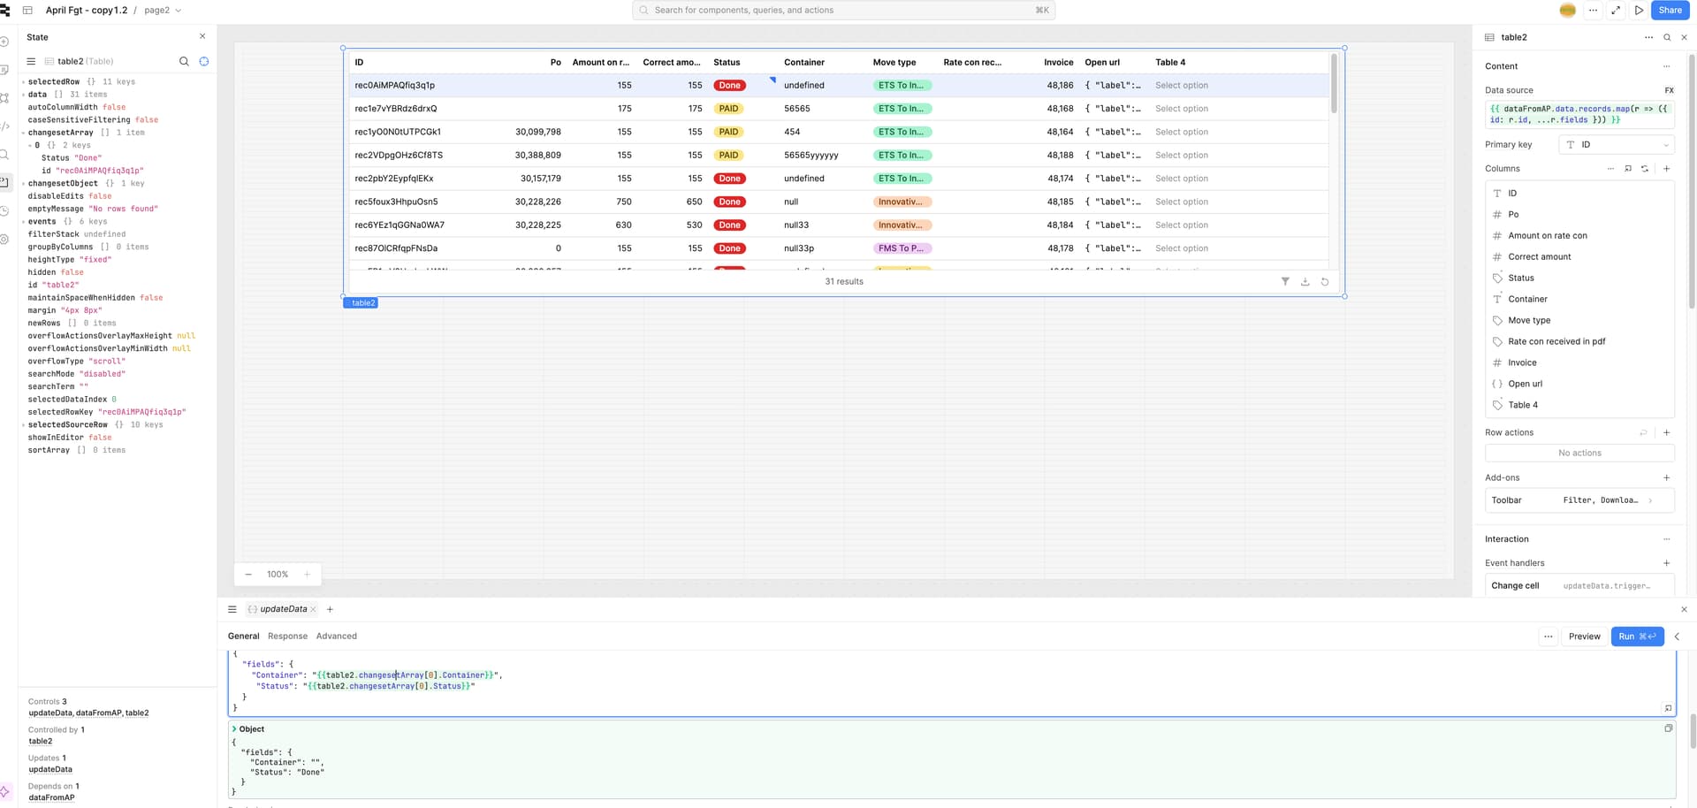The image size is (1697, 808).
Task: Click the fullscreen expand icon in the top bar
Action: point(1616,11)
